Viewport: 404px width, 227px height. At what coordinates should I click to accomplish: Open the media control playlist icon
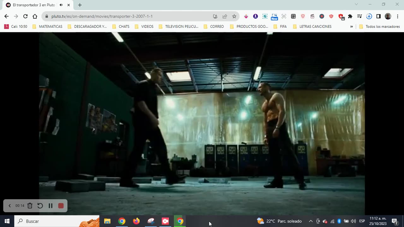(x=359, y=16)
